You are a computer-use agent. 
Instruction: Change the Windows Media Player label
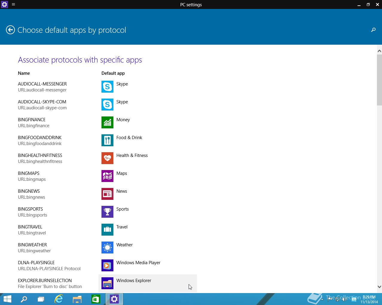[x=138, y=263]
